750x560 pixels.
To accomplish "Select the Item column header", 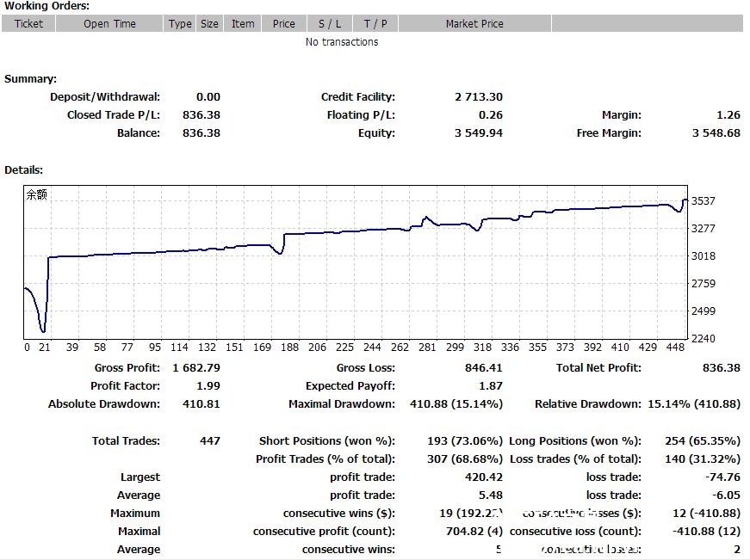I will pyautogui.click(x=243, y=23).
